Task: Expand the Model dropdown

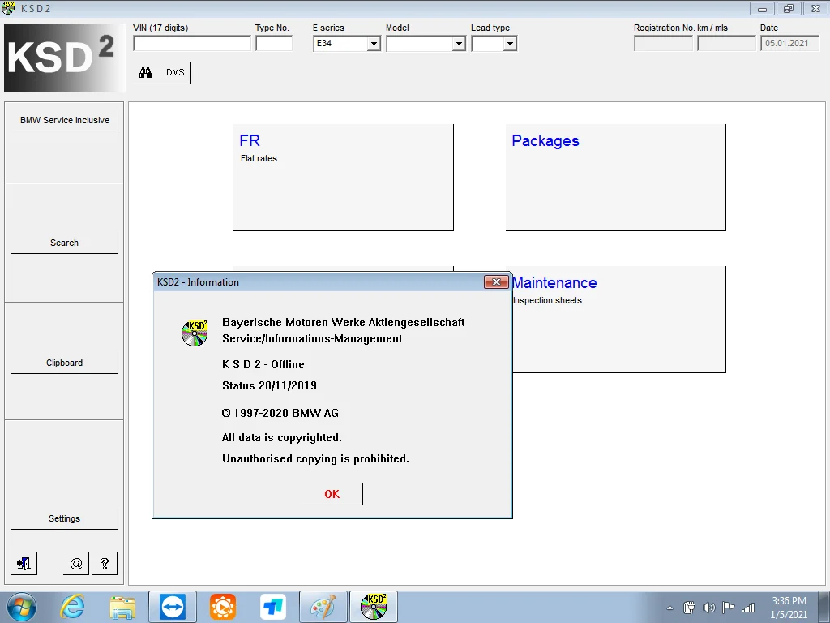Action: pyautogui.click(x=459, y=44)
